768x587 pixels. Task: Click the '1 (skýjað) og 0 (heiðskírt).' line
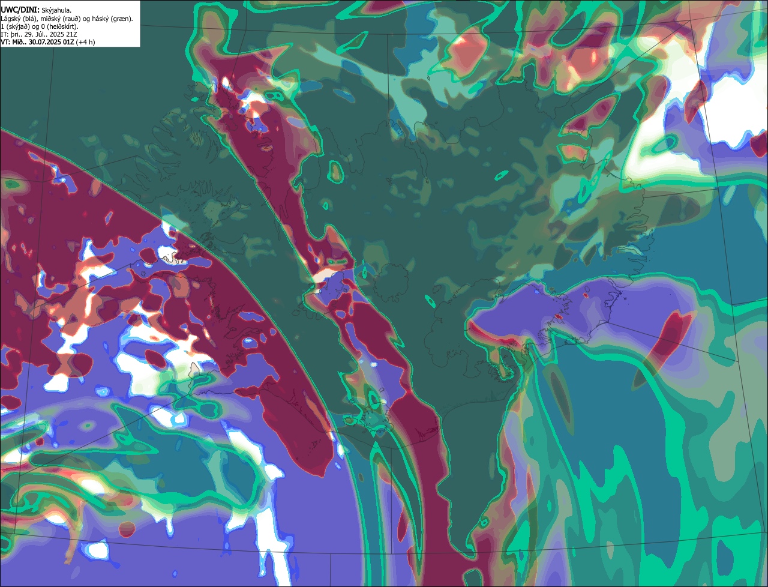click(x=40, y=26)
